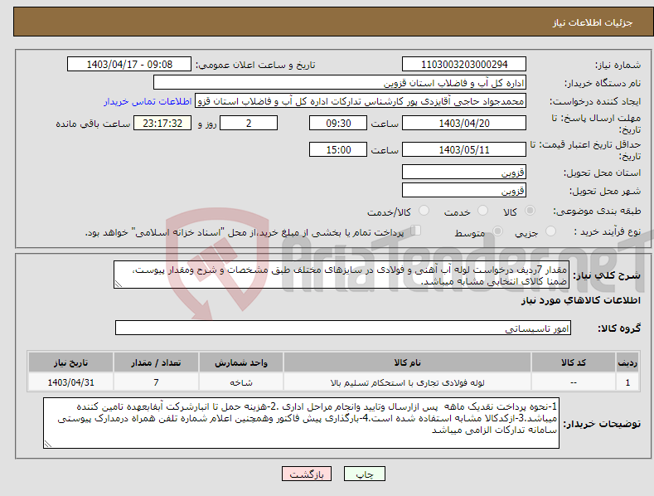
Task: Click the remaining time 23:17:32 field
Action: [162, 123]
